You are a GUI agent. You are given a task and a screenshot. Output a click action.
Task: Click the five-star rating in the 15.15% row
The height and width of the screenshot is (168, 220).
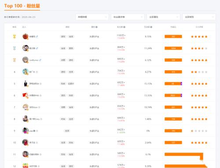(x=199, y=84)
